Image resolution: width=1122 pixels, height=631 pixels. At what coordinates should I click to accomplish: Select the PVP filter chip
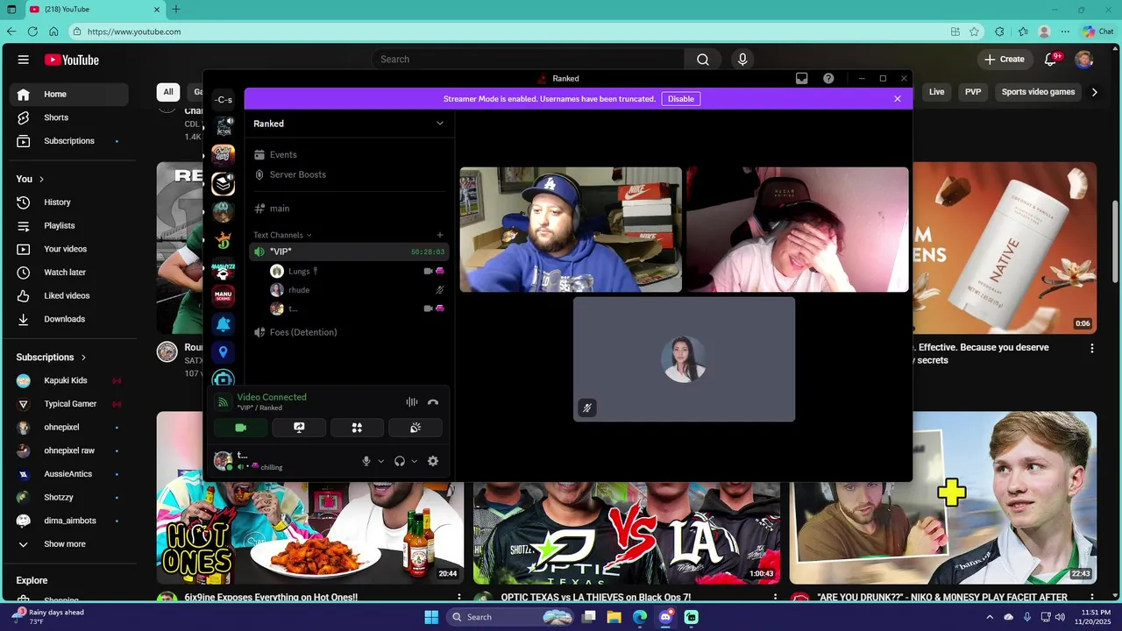coord(973,92)
